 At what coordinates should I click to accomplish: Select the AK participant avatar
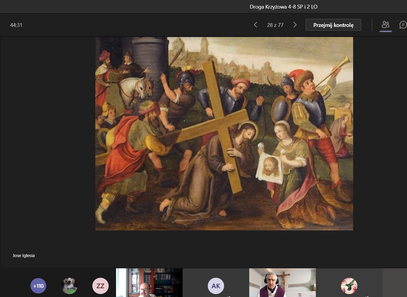pyautogui.click(x=216, y=286)
